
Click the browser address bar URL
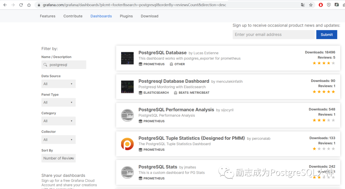point(134,5)
